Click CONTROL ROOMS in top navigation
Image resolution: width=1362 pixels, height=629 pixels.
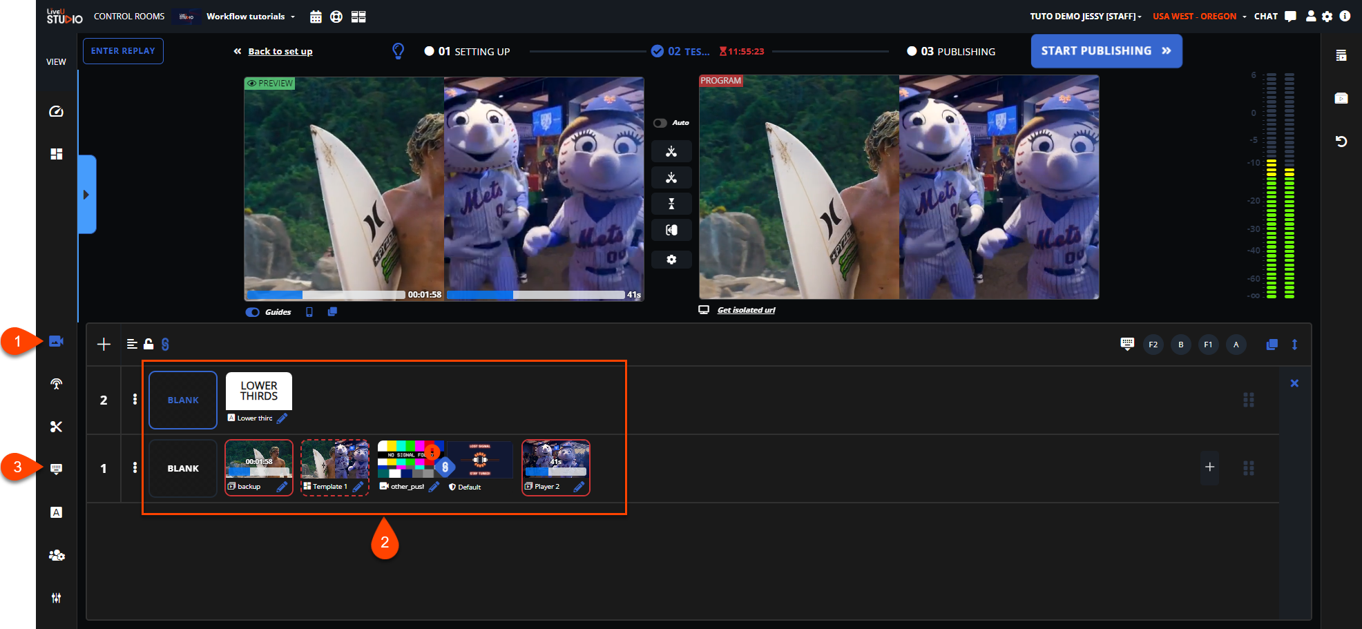[129, 17]
